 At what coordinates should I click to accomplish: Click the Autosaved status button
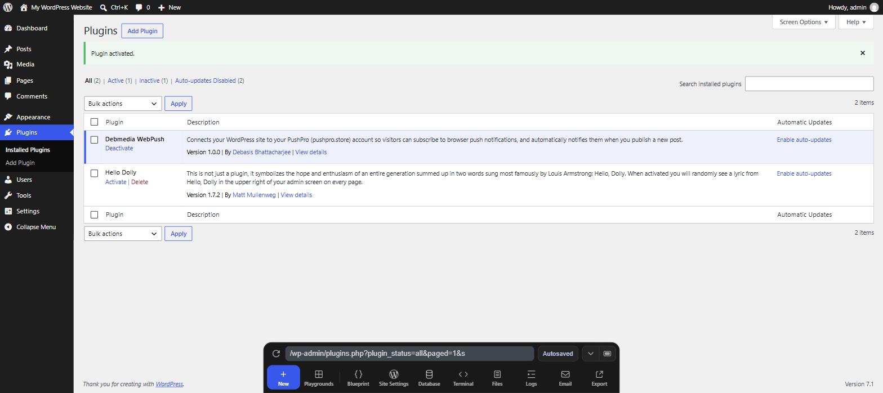[x=558, y=354]
